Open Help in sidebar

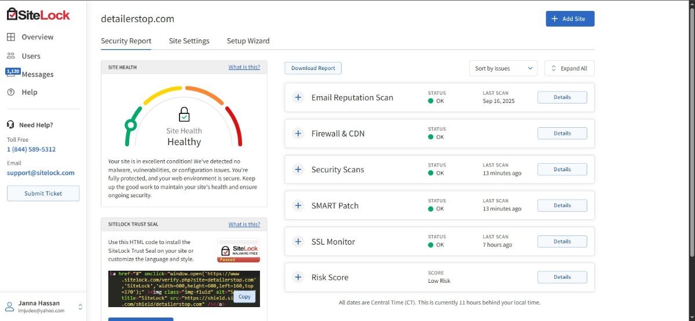30,92
